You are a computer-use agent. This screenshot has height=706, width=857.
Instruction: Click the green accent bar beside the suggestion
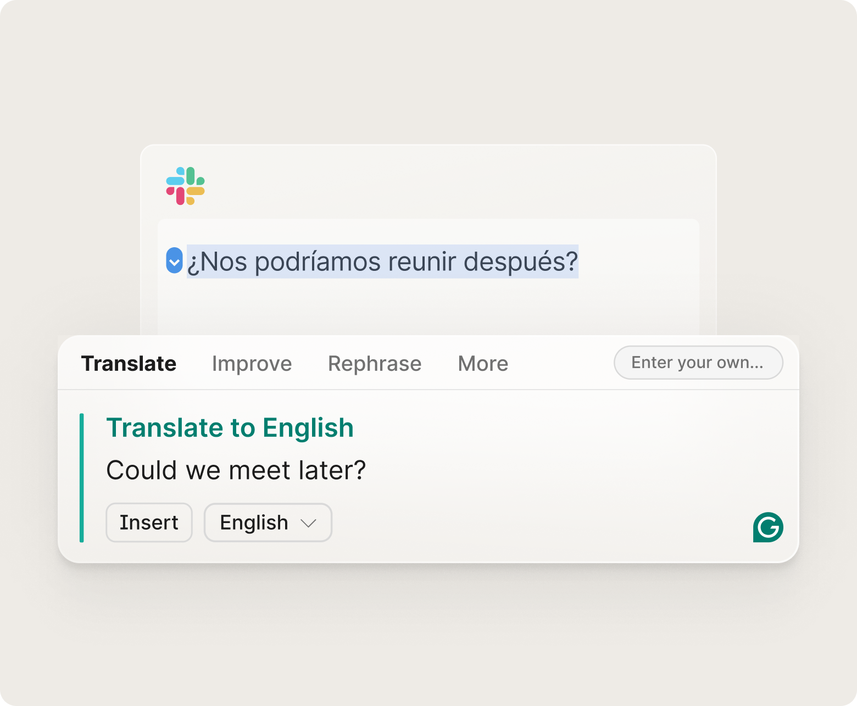[x=82, y=477]
